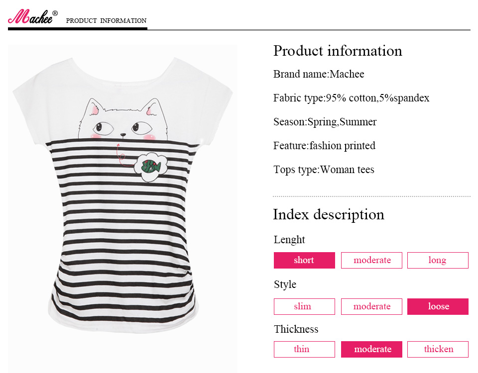478x373 pixels.
Task: Click the Tops type Woman tees line
Action: [x=324, y=170]
